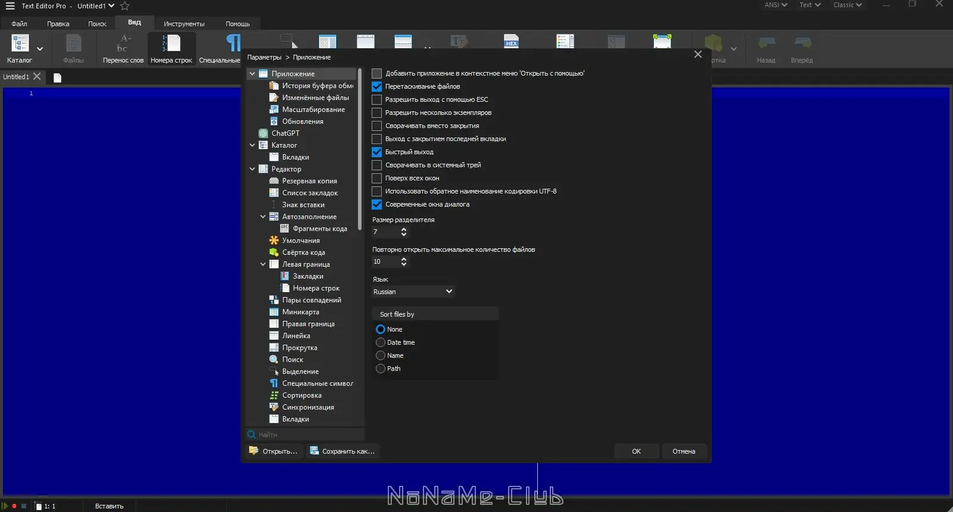
Task: Collapse the Автозаполнение tree node
Action: pos(263,217)
